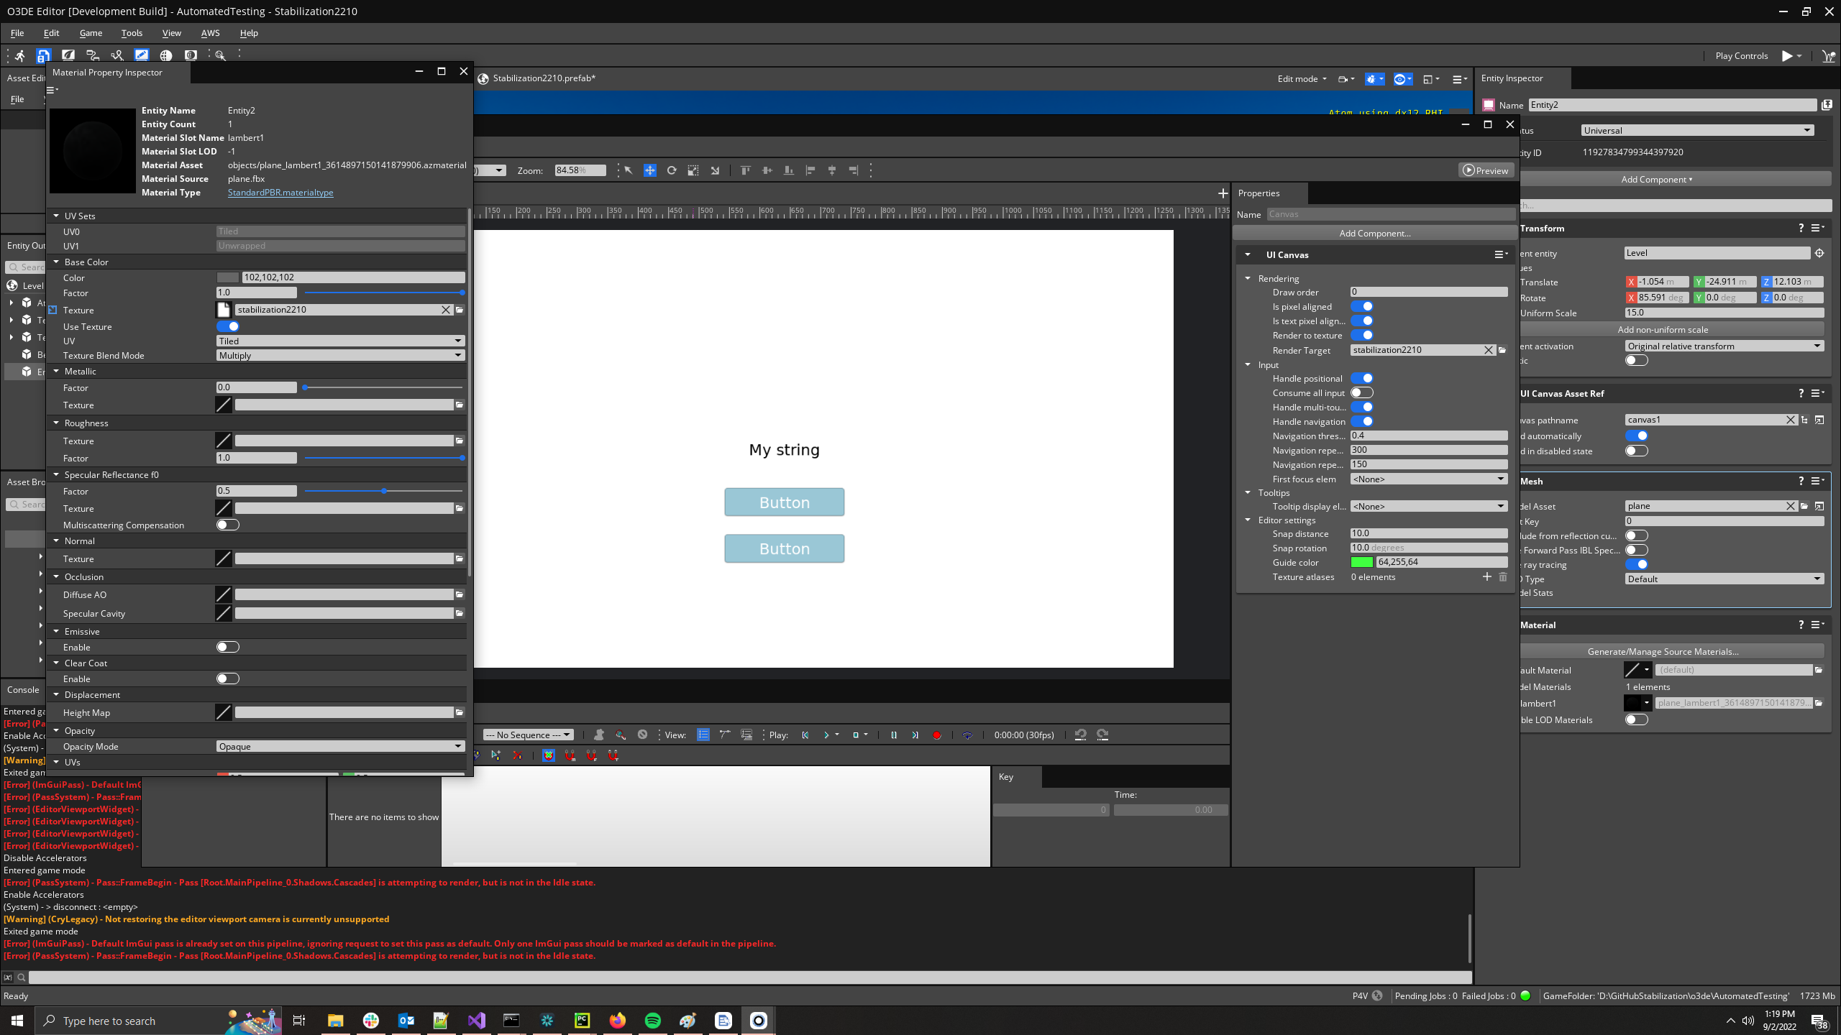Screen dimensions: 1841x1035
Task: Collapse the Metallic section
Action: tap(56, 371)
